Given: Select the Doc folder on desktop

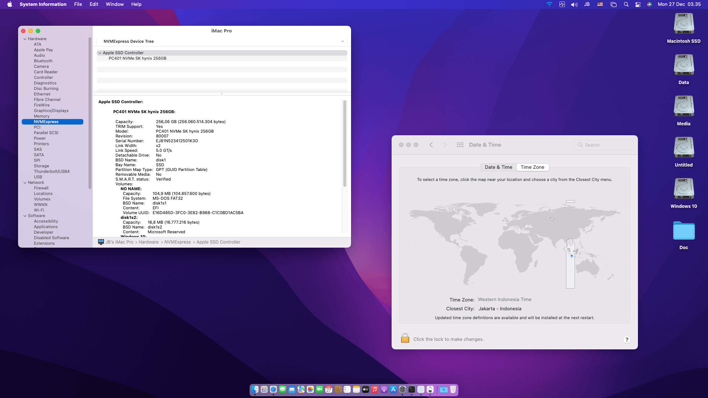Looking at the screenshot, I should [x=684, y=231].
